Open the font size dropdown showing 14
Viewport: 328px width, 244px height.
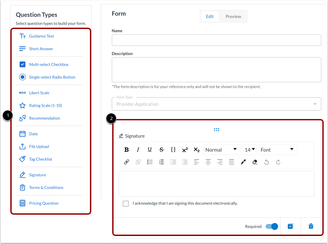[250, 150]
